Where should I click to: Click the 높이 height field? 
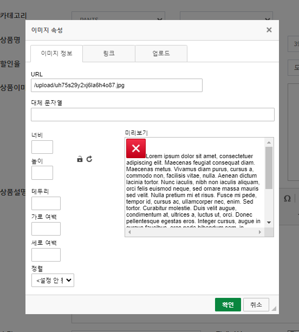[42, 173]
